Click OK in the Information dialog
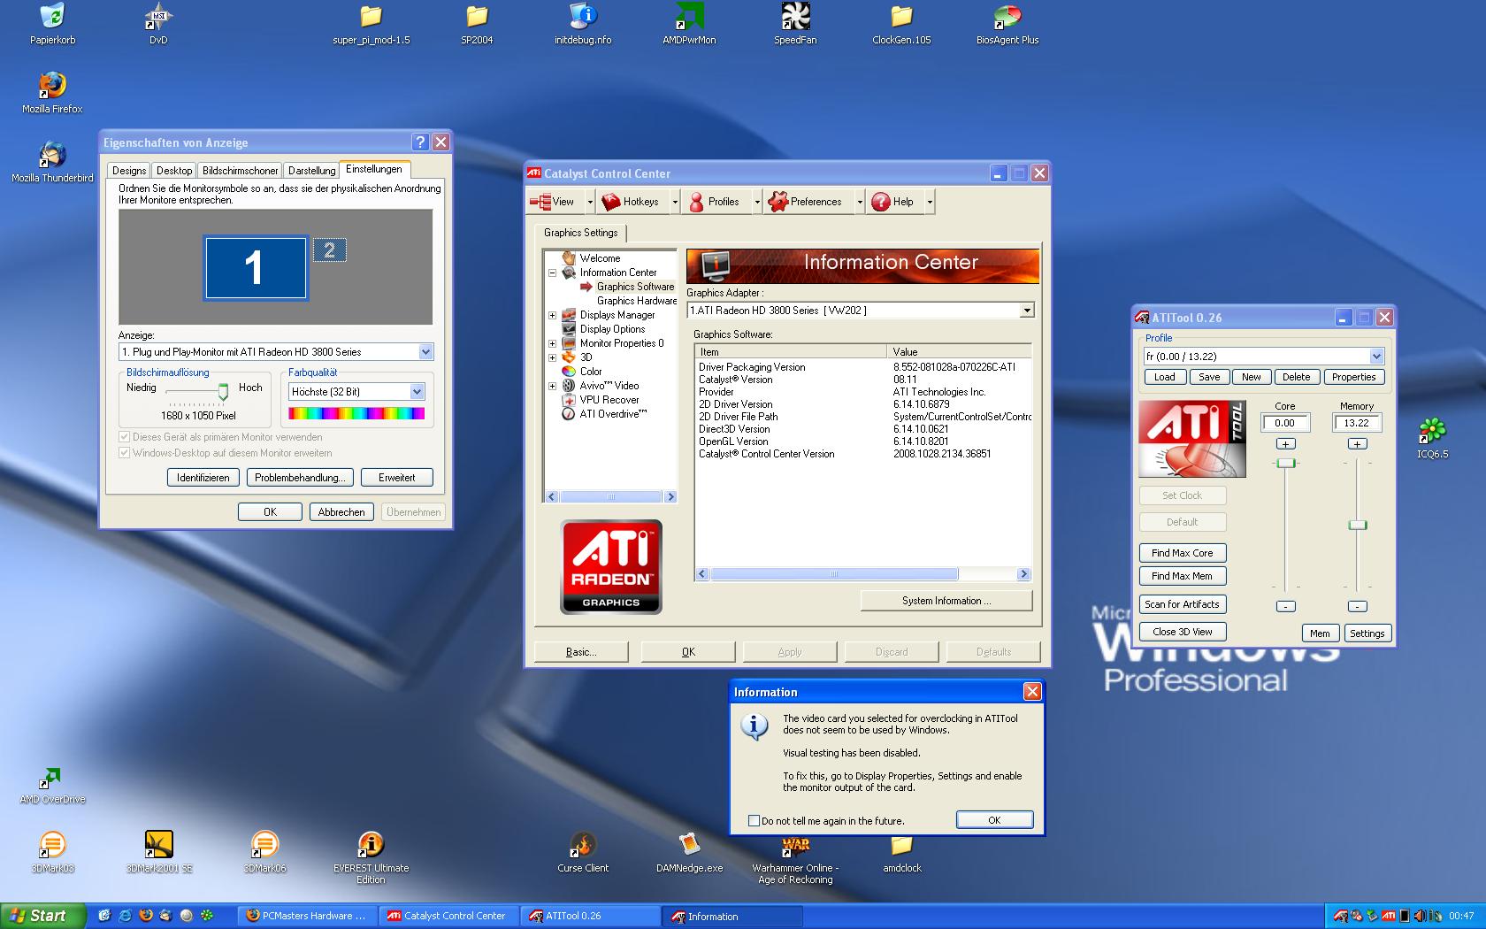The image size is (1486, 929). [x=994, y=820]
